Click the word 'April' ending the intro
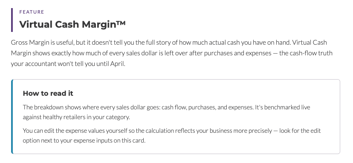 click(x=118, y=64)
